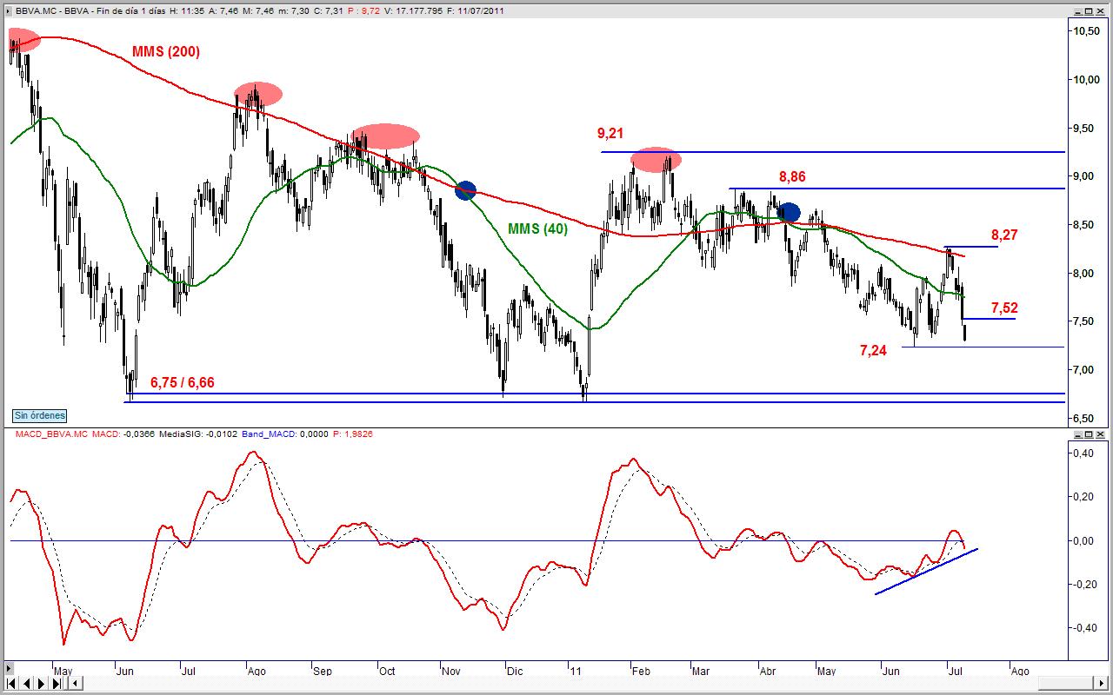Expand the chart header arrow beside BBVA.MC
This screenshot has width=1113, height=695.
tap(8, 11)
